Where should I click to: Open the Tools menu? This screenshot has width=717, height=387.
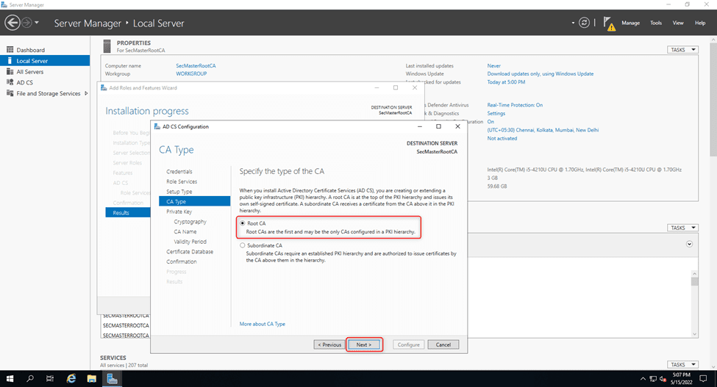click(656, 23)
